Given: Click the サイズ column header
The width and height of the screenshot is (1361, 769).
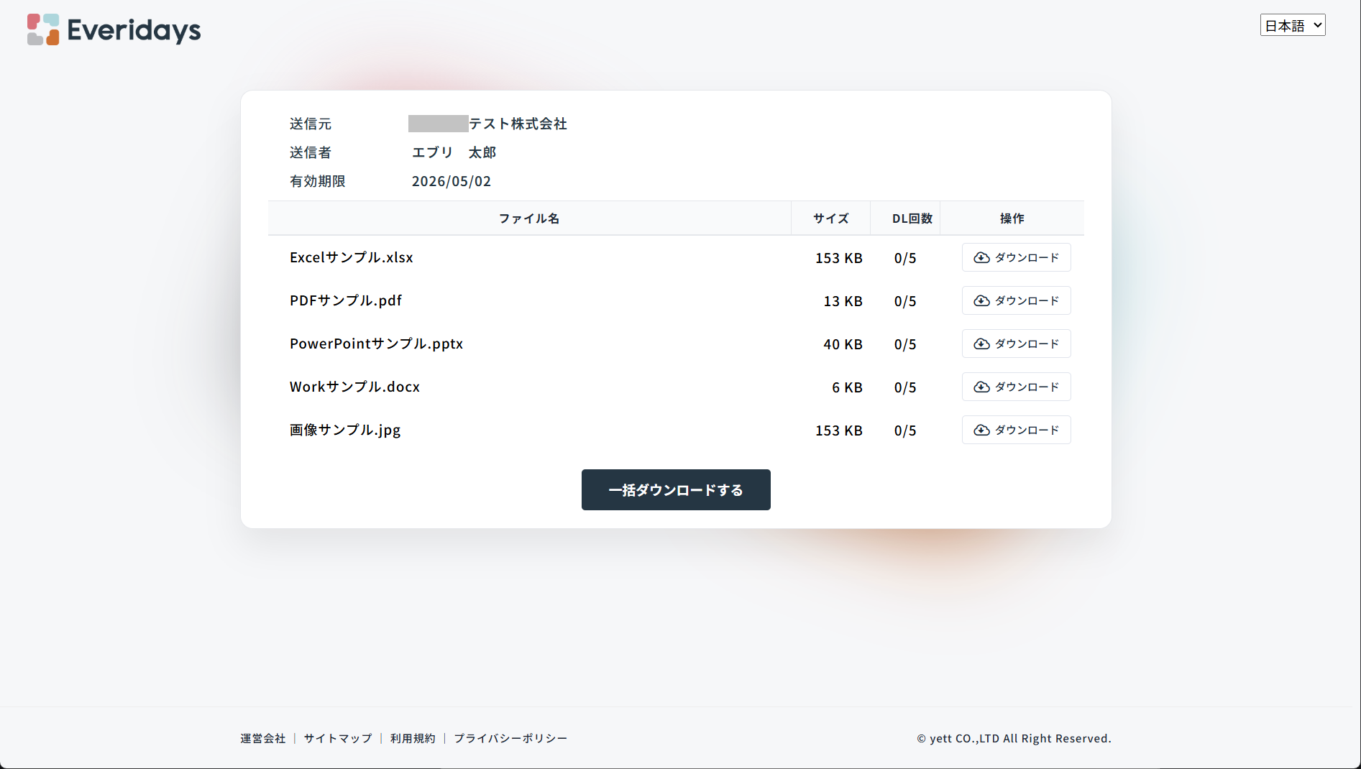Looking at the screenshot, I should (x=830, y=218).
